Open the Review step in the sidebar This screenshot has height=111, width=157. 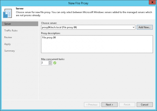click(x=8, y=37)
